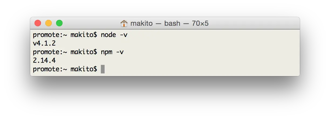330x119 pixels.
Task: Select the window title text 'makito — bash — 70×5'
Action: click(169, 24)
